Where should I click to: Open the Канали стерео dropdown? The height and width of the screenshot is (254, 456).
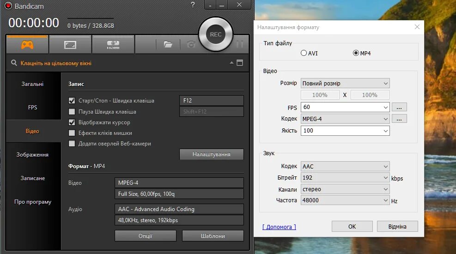[x=345, y=189]
